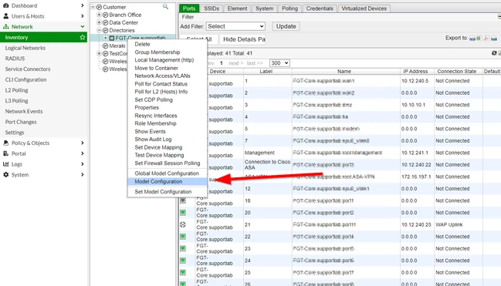Expand the Data Center tree node

tap(99, 22)
